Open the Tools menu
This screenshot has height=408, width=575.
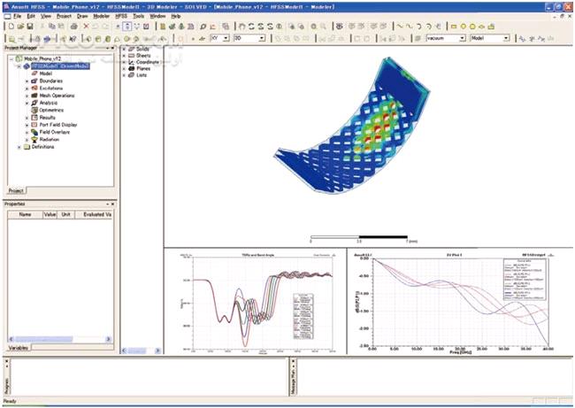138,16
